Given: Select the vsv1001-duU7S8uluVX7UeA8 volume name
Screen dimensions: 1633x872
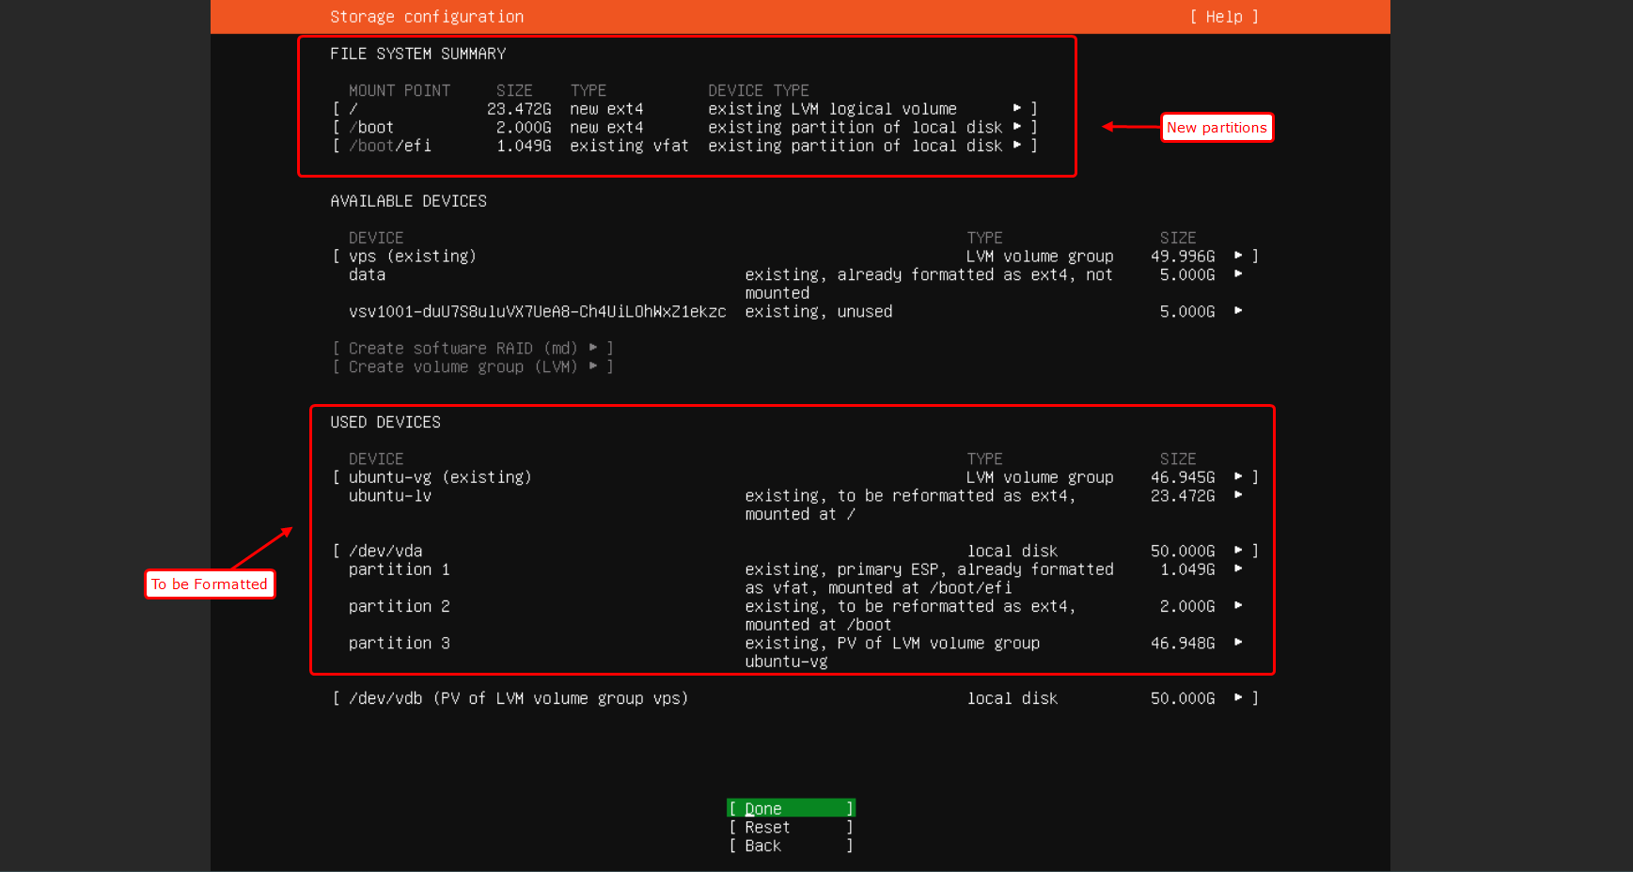Looking at the screenshot, I should 537,312.
